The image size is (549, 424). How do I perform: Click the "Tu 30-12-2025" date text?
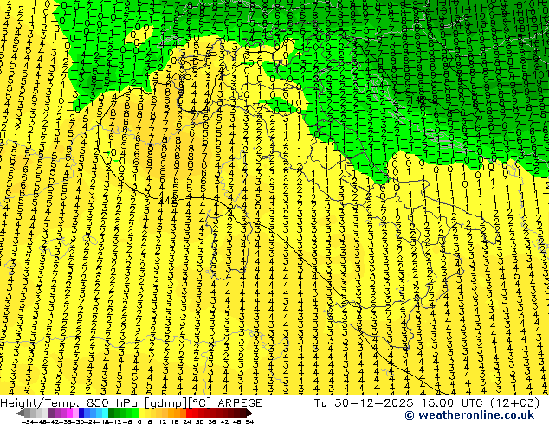364,403
